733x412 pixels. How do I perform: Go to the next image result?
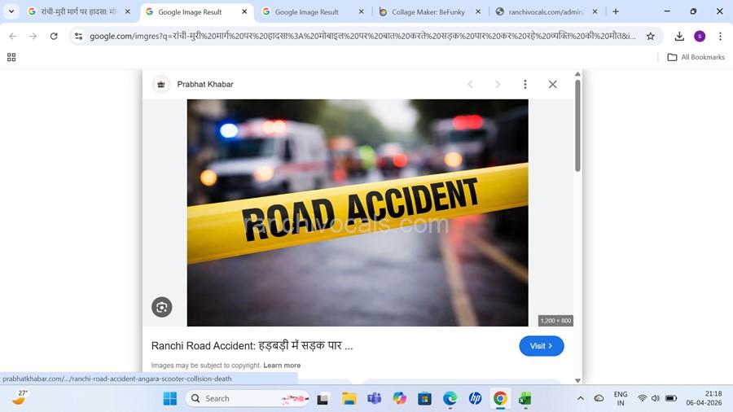click(498, 85)
